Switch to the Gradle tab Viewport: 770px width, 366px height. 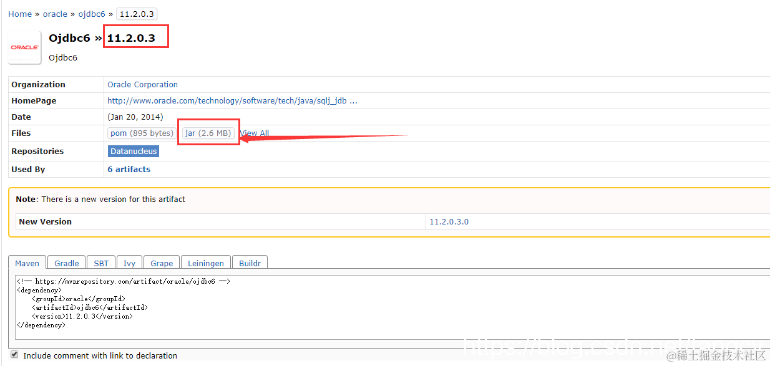67,262
